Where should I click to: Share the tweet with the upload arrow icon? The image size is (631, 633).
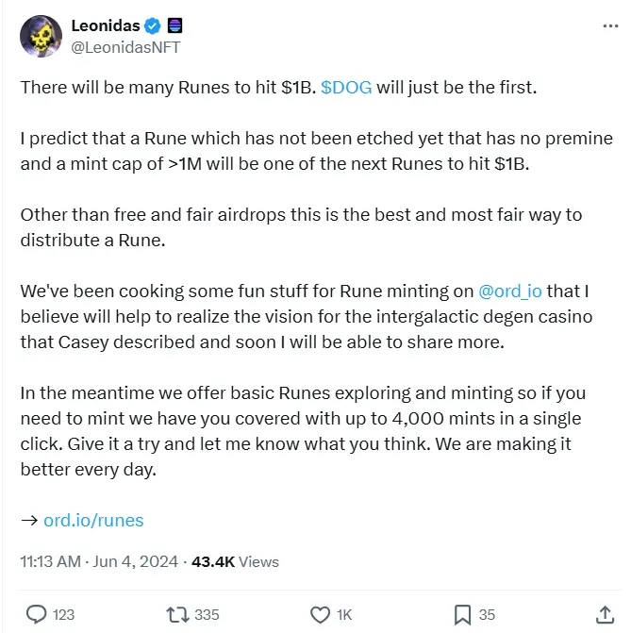click(602, 614)
